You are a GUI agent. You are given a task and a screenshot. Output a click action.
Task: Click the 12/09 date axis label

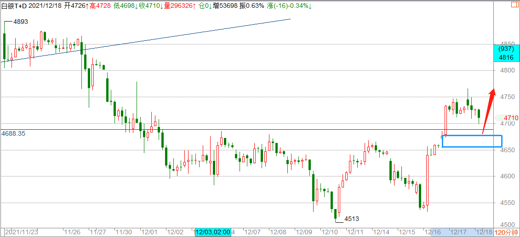pyautogui.click(x=304, y=233)
